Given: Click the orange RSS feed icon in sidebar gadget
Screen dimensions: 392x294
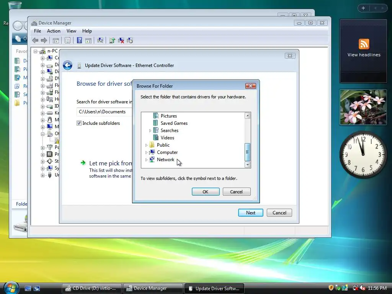Looking at the screenshot, I should click(364, 44).
